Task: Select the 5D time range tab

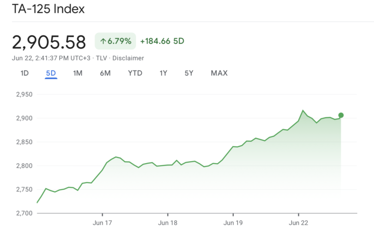Action: tap(51, 73)
